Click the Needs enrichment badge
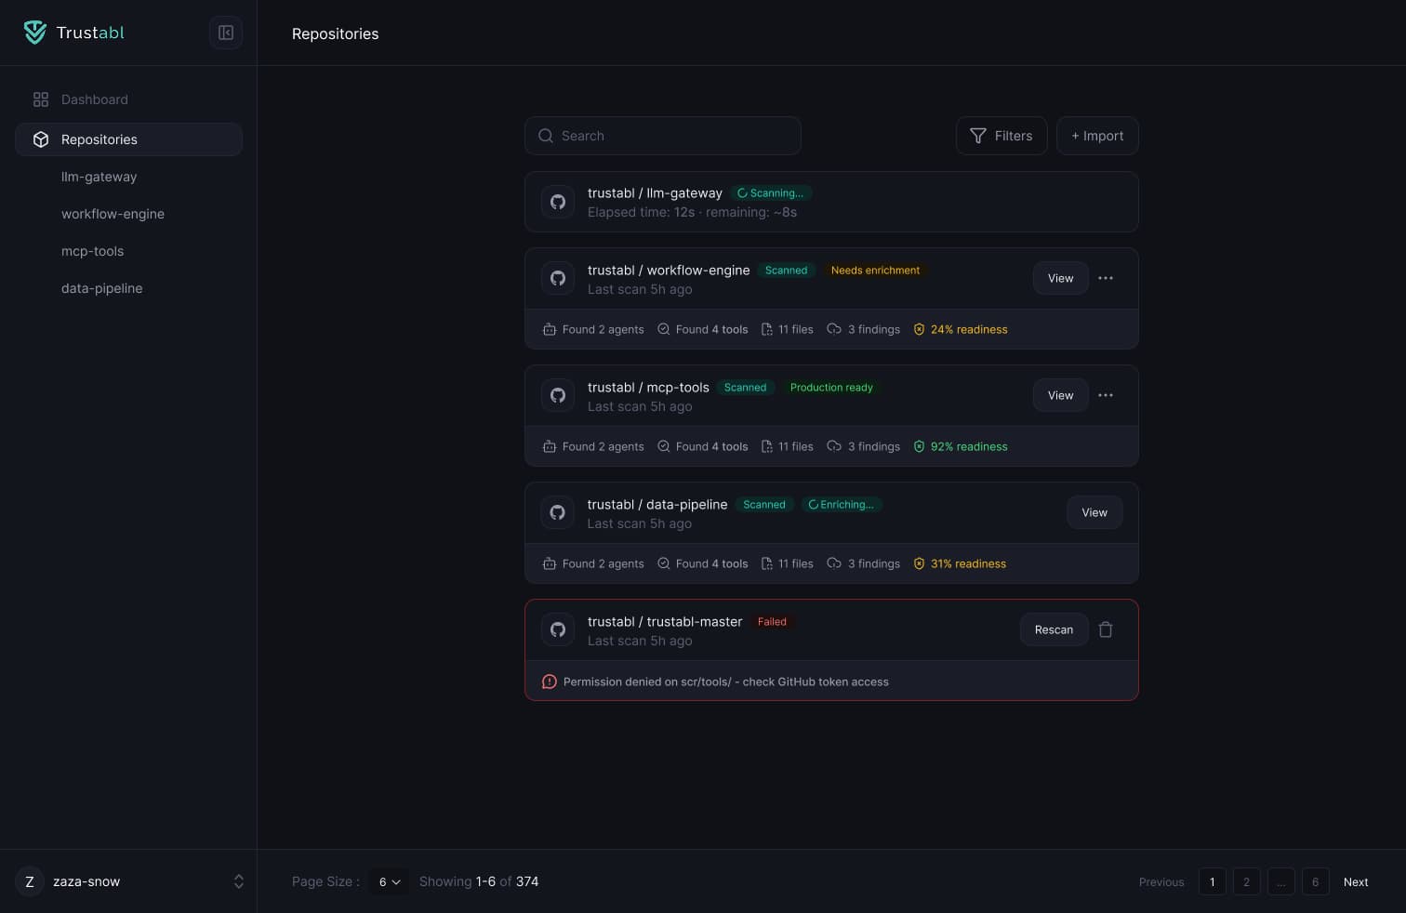The height and width of the screenshot is (913, 1406). [x=875, y=271]
